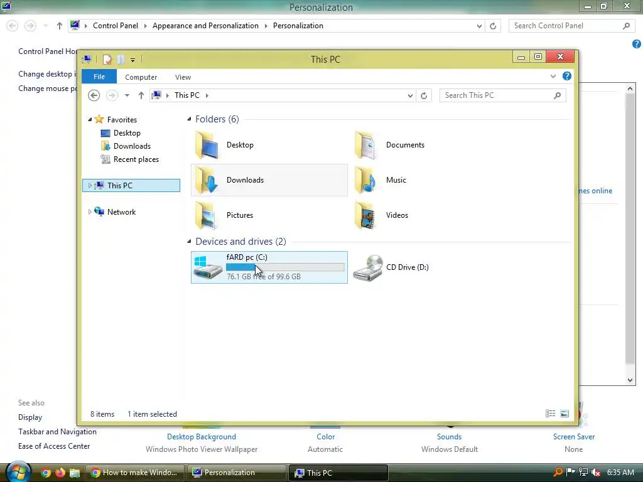Click the New folder quick access icon
The image size is (643, 482).
[121, 60]
